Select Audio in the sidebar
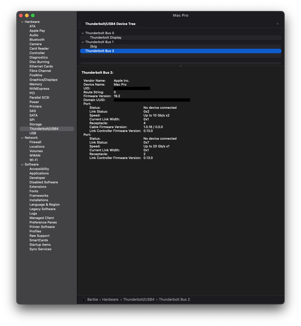Viewport: 301px width, 326px height. (x=34, y=35)
